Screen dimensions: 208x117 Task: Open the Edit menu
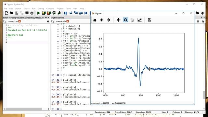pos(11,8)
